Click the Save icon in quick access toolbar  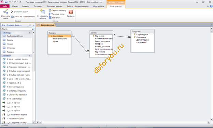click(6, 2)
